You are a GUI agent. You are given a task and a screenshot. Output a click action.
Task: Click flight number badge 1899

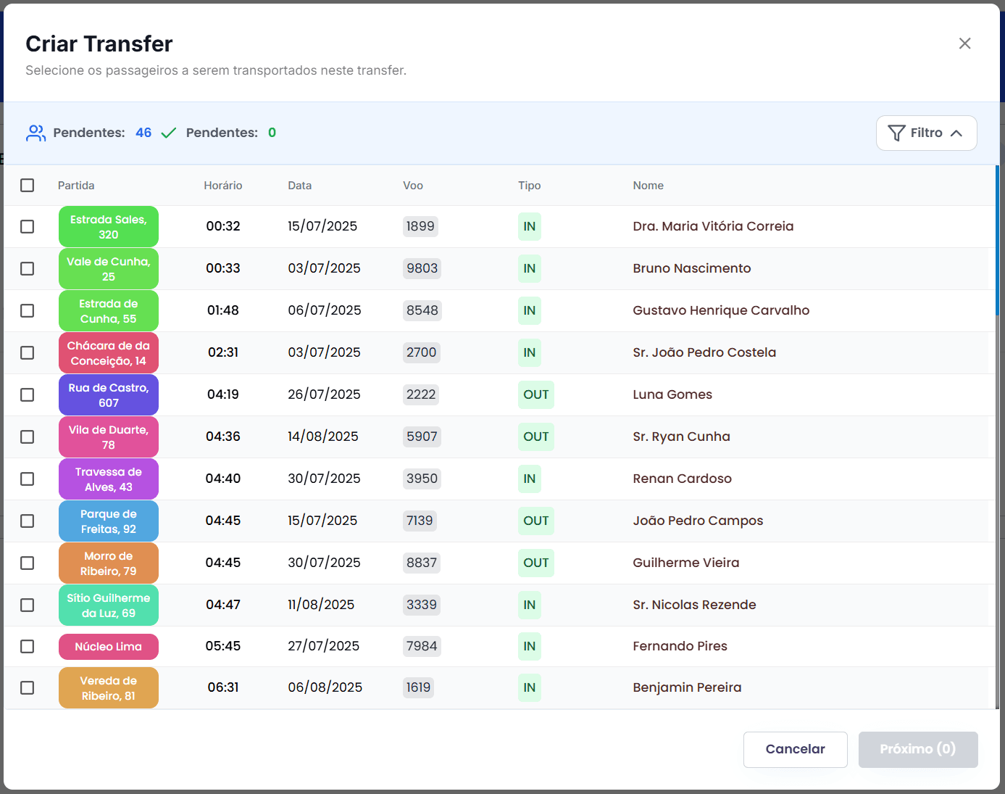tap(420, 226)
